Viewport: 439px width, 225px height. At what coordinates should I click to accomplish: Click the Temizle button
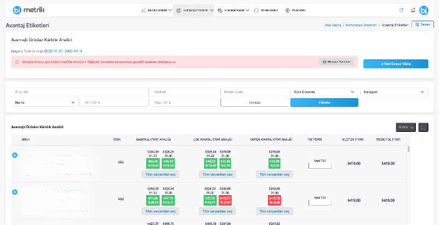[x=255, y=102]
